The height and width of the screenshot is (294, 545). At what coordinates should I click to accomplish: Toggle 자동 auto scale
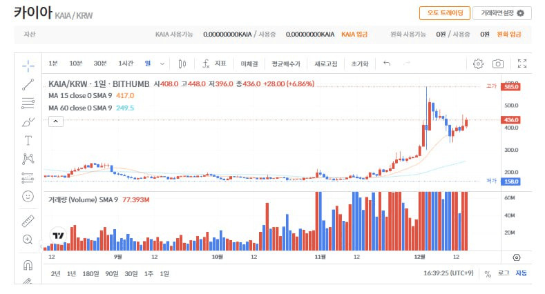click(521, 273)
